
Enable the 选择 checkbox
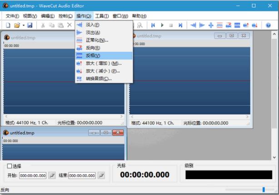click(10, 166)
